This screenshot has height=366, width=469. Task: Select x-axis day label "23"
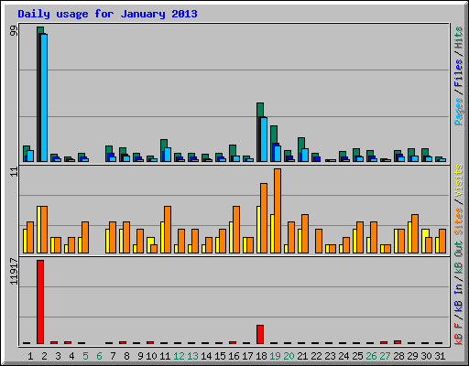[330, 356]
